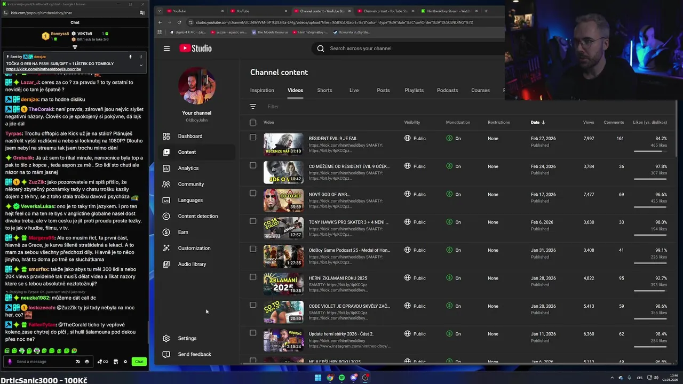Image resolution: width=683 pixels, height=384 pixels.
Task: Open Kick chat settings gear
Action: click(125, 362)
